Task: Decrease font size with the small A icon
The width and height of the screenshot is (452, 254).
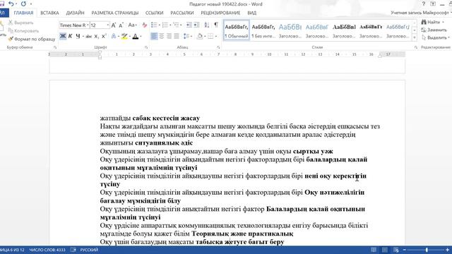Action: coord(121,25)
